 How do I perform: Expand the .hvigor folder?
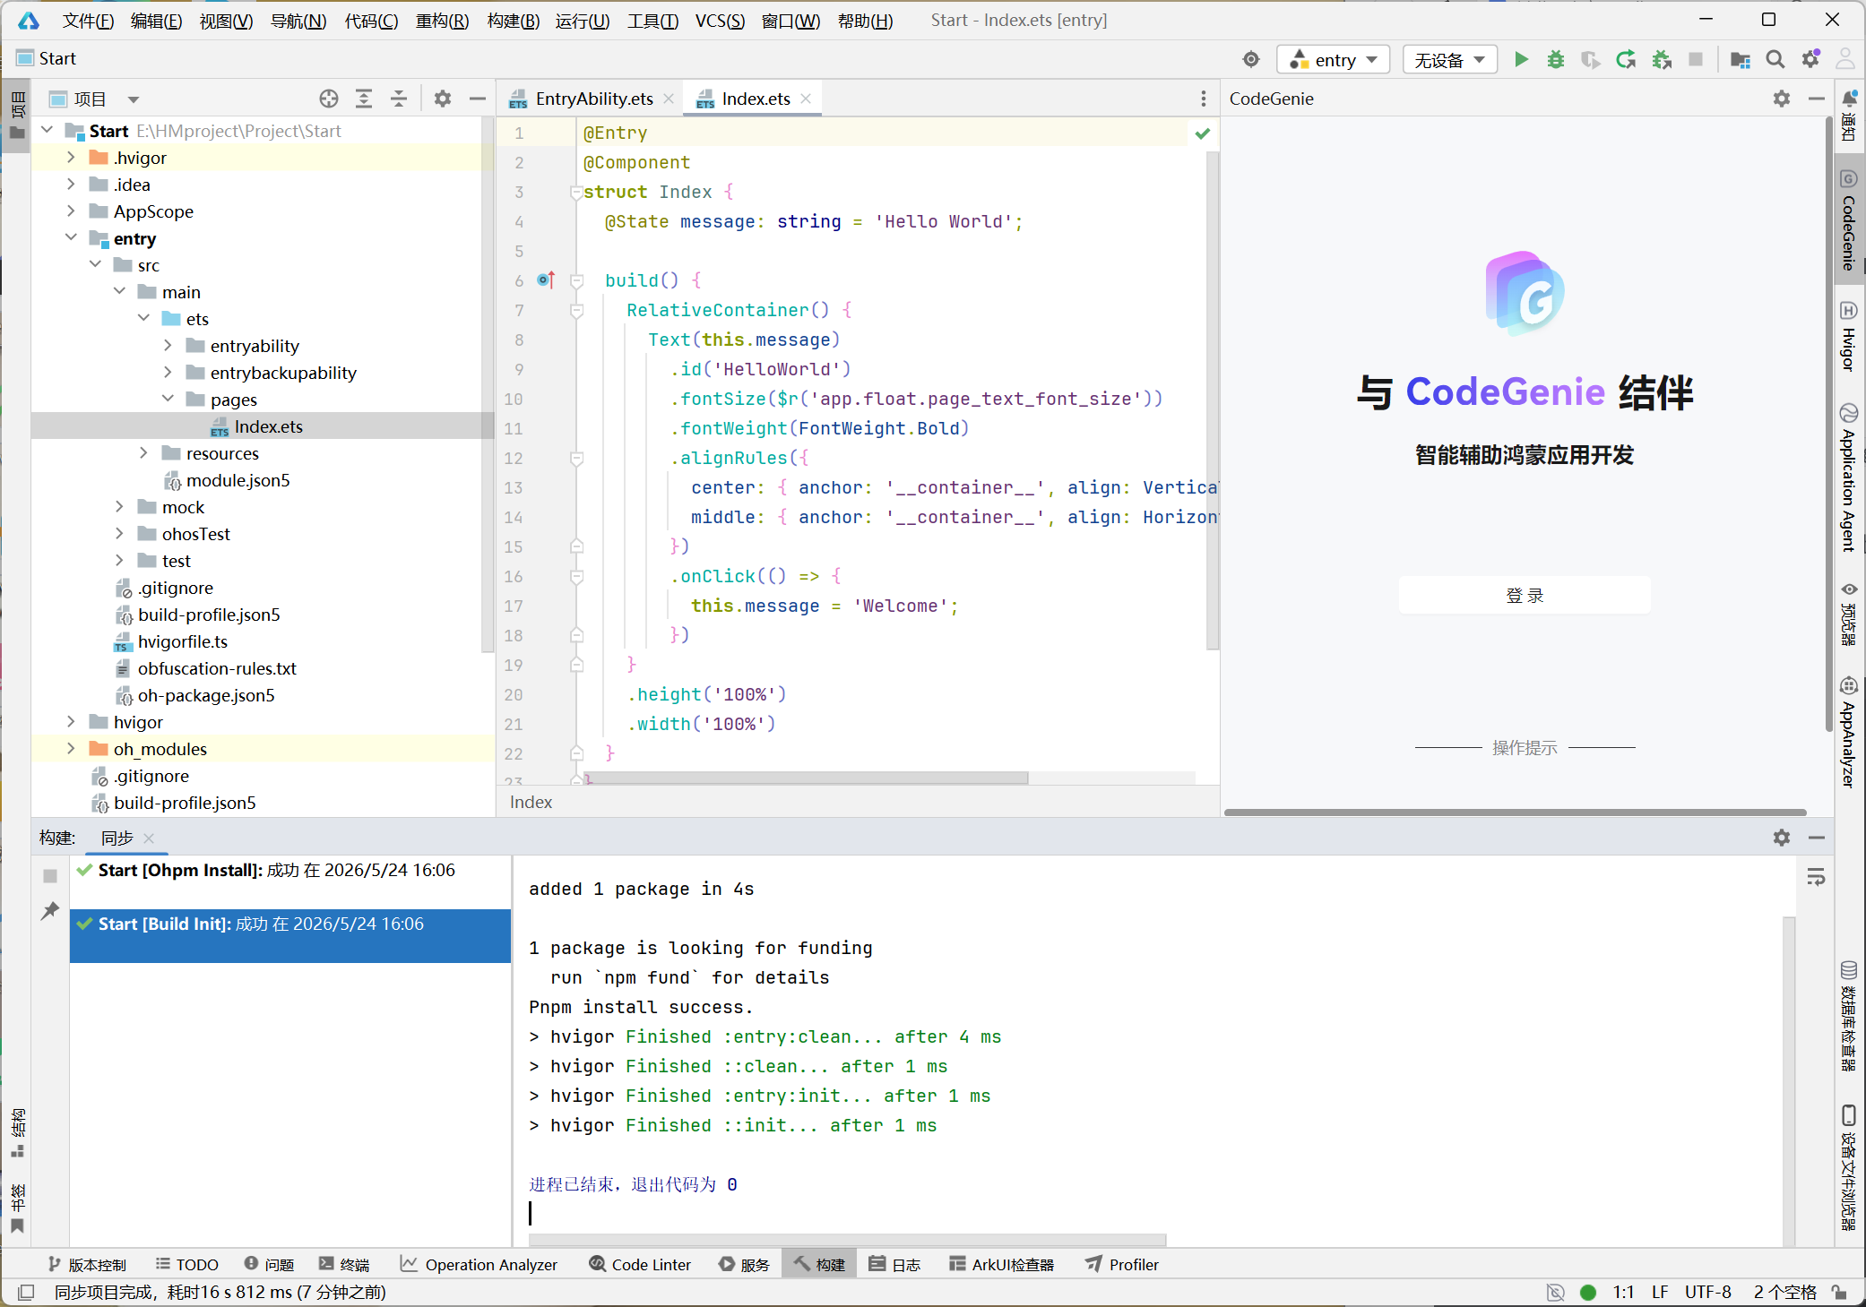[x=71, y=158]
